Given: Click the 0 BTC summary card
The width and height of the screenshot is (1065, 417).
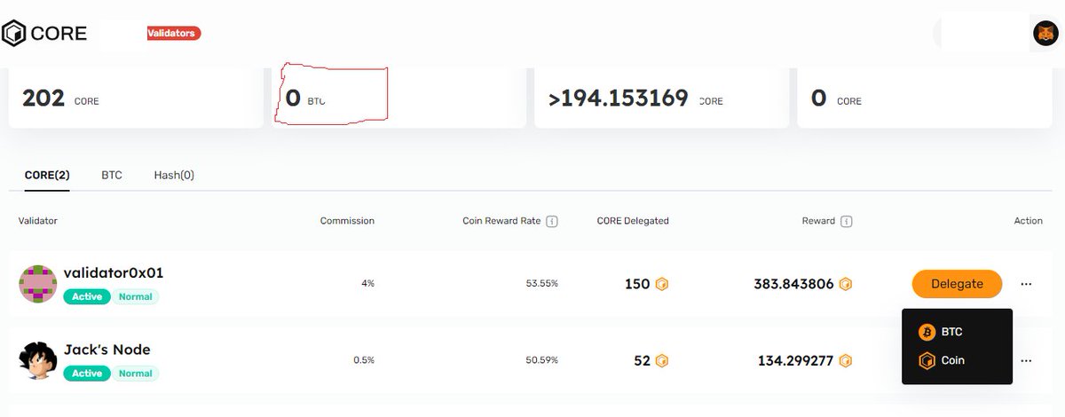Looking at the screenshot, I should pos(399,98).
